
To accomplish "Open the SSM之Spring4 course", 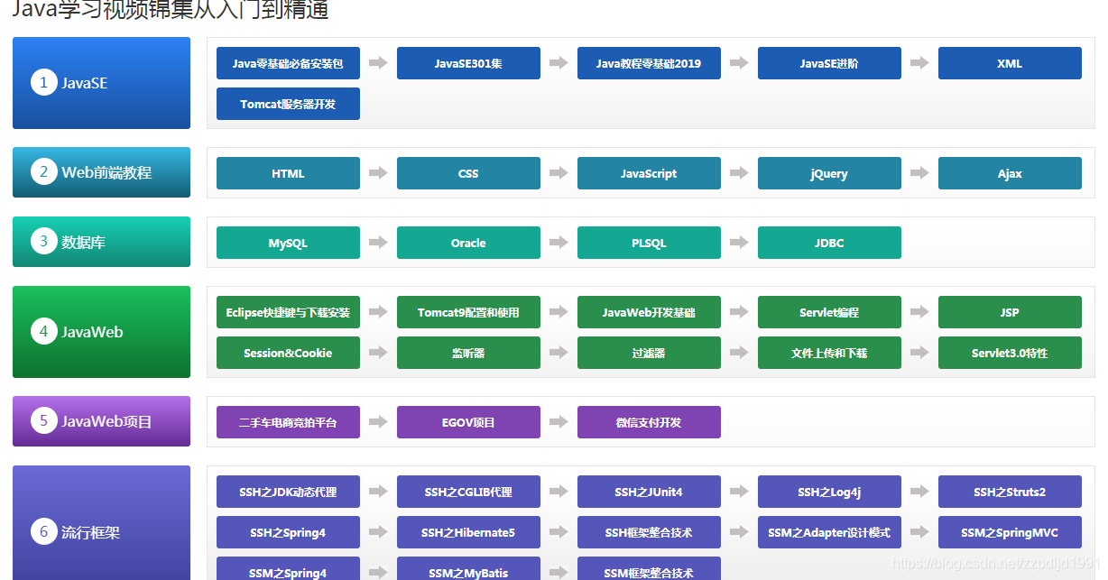I will (288, 569).
